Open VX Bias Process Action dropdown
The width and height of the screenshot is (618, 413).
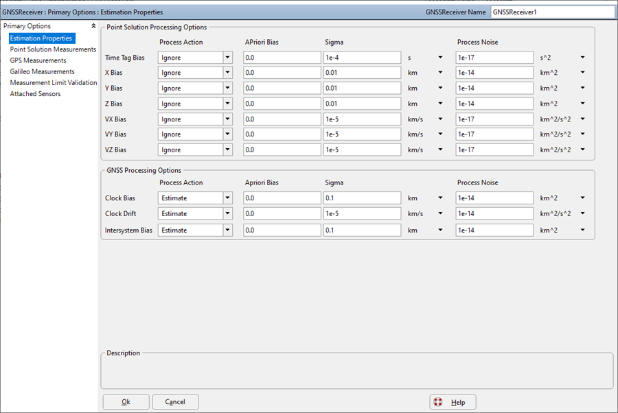click(227, 119)
